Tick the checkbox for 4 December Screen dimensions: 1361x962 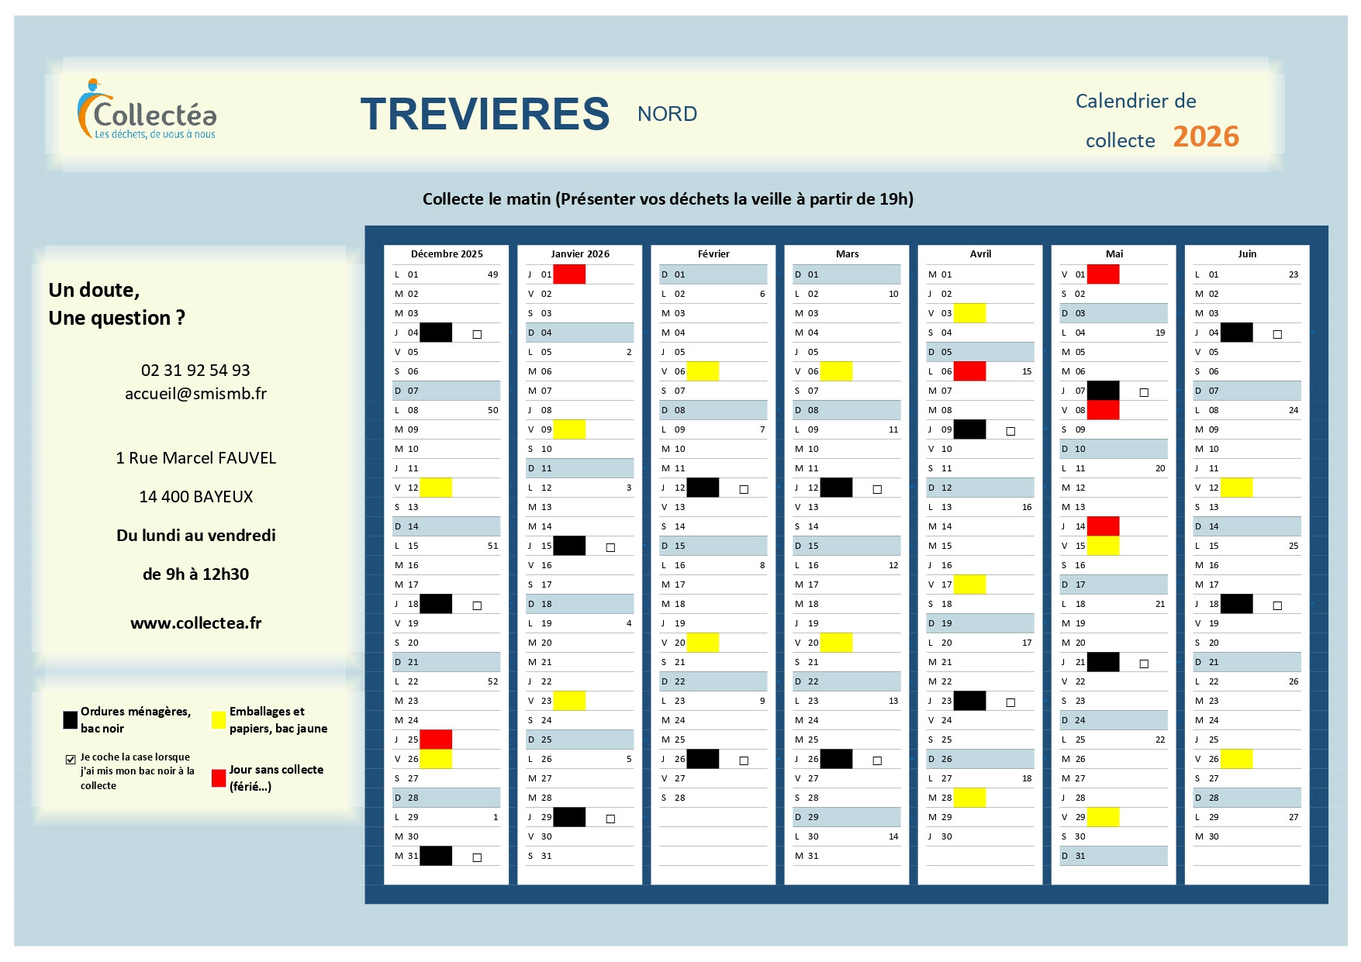pos(477,334)
